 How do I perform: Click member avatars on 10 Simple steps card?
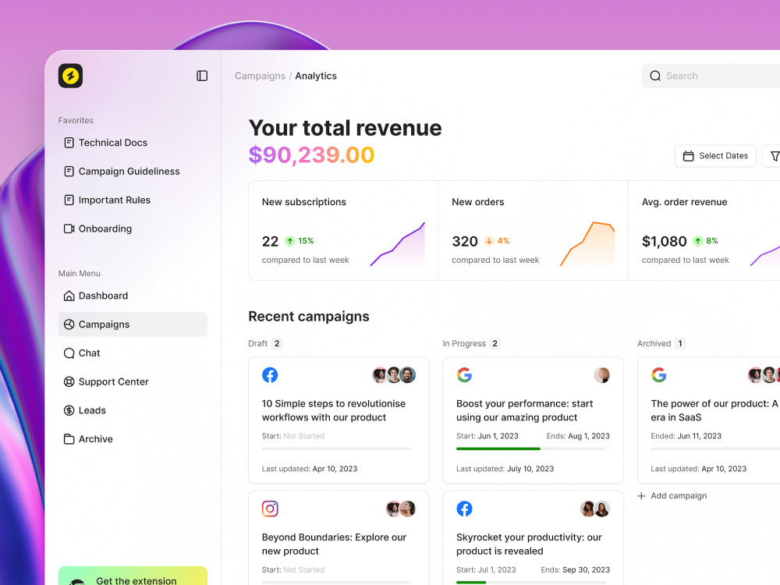pos(394,375)
